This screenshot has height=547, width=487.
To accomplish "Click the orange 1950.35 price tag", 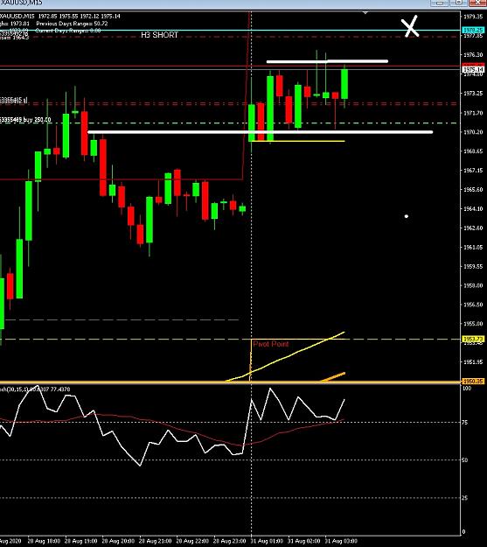I will tap(473, 382).
